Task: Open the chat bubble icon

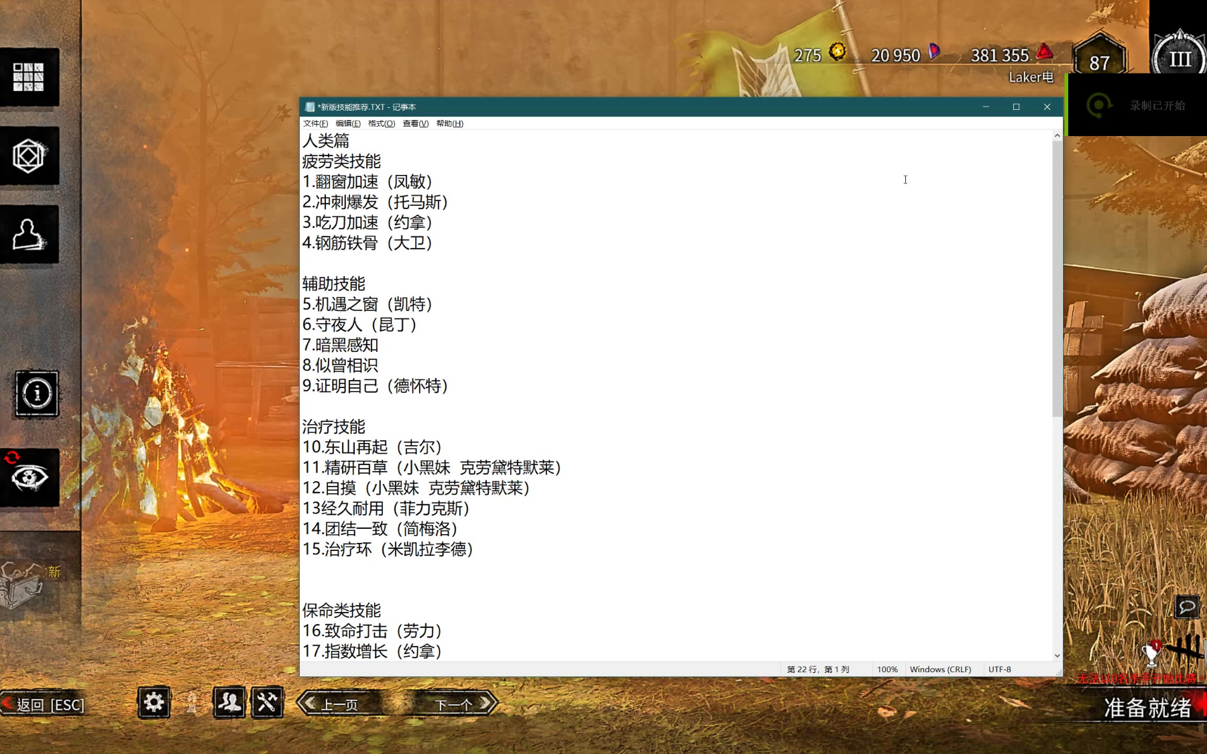Action: coord(1187,607)
